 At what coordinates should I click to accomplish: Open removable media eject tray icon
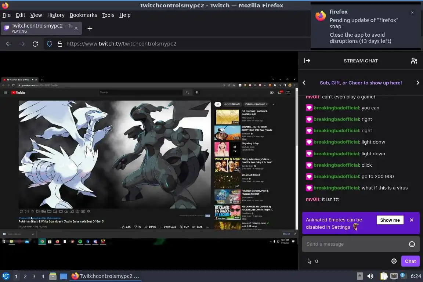(359, 276)
